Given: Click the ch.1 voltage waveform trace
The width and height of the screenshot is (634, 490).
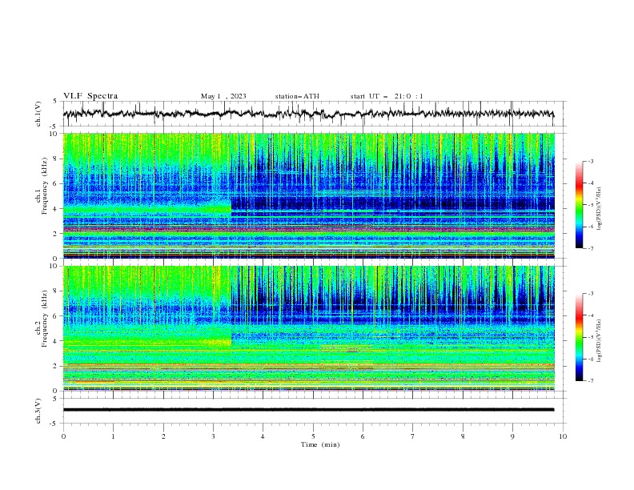Looking at the screenshot, I should tap(308, 114).
